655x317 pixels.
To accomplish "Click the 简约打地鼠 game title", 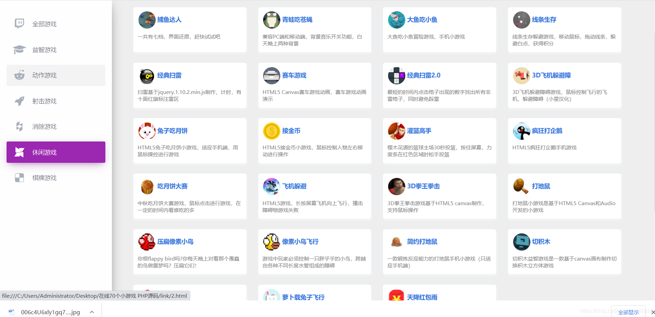I will pyautogui.click(x=422, y=242).
